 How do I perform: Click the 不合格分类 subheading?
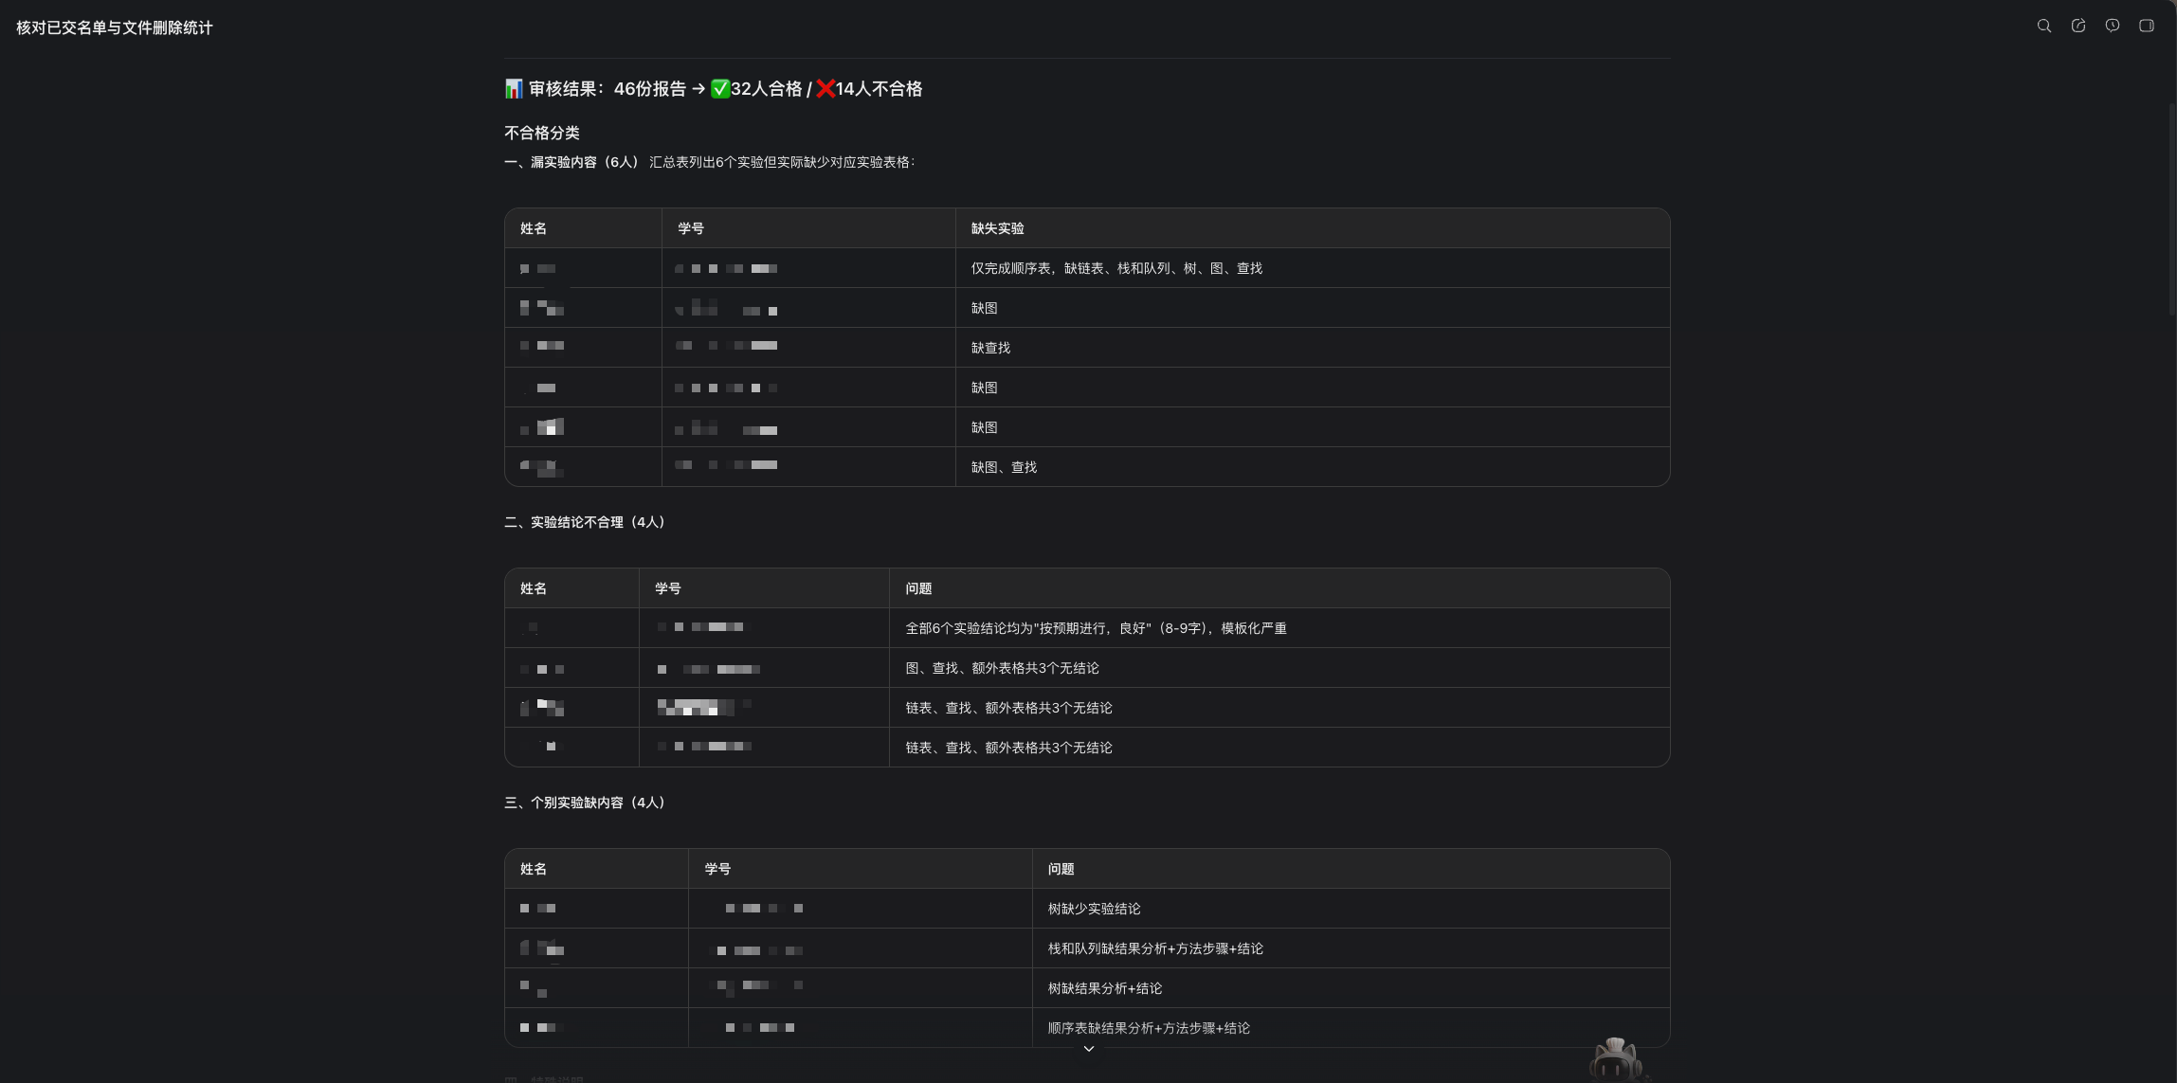point(542,133)
